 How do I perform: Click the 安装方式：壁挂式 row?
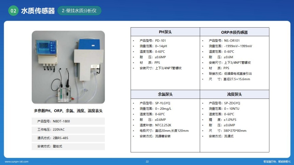(68, 146)
